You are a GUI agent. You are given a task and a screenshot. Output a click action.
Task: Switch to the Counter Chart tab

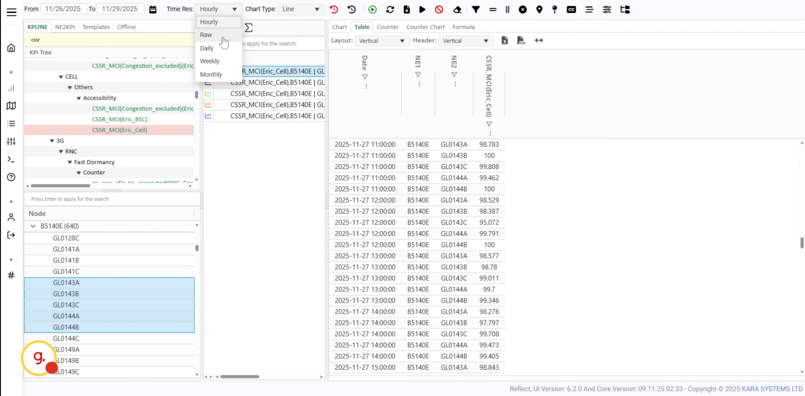tap(425, 27)
